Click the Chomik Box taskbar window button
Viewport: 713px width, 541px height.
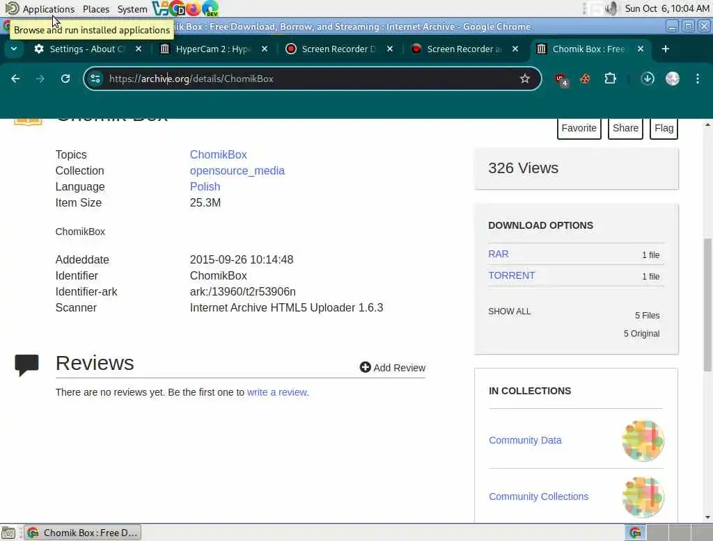[83, 533]
